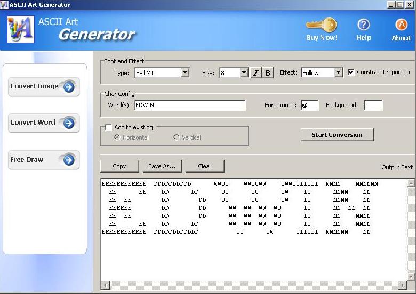Clear the output text

[205, 166]
